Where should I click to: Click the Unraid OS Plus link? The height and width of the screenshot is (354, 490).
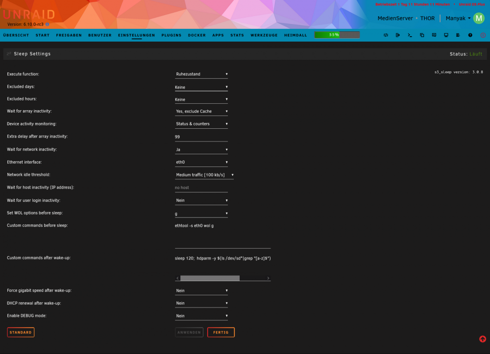tap(472, 4)
